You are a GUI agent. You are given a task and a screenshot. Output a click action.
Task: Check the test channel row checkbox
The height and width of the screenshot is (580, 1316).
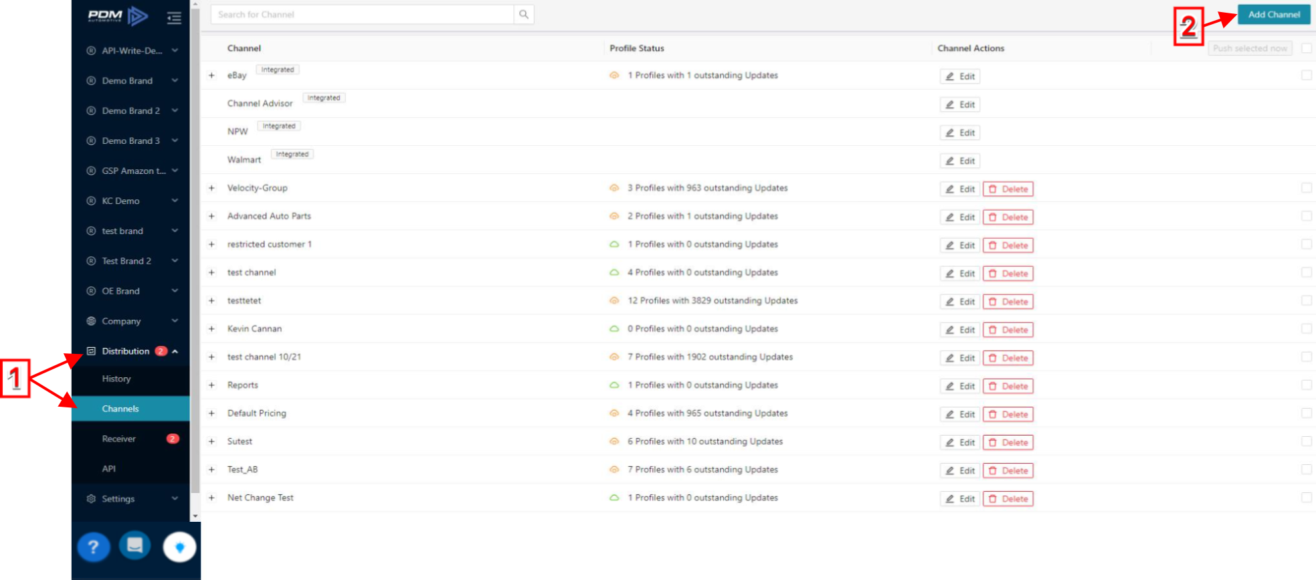(1306, 272)
